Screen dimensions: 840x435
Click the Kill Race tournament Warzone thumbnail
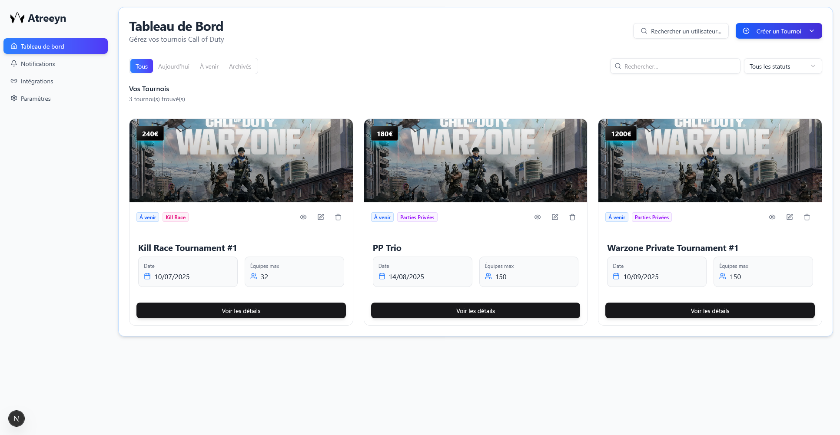[241, 161]
